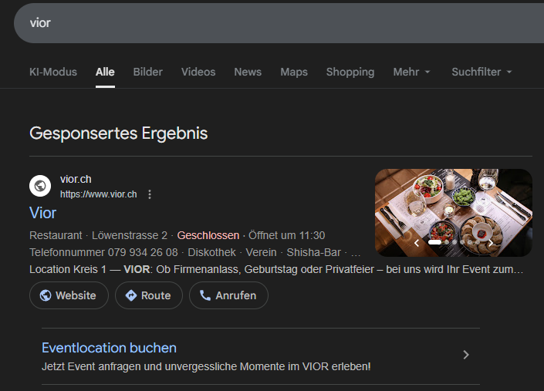Switch to KI-Modus
Image resolution: width=544 pixels, height=391 pixels.
pyautogui.click(x=53, y=72)
